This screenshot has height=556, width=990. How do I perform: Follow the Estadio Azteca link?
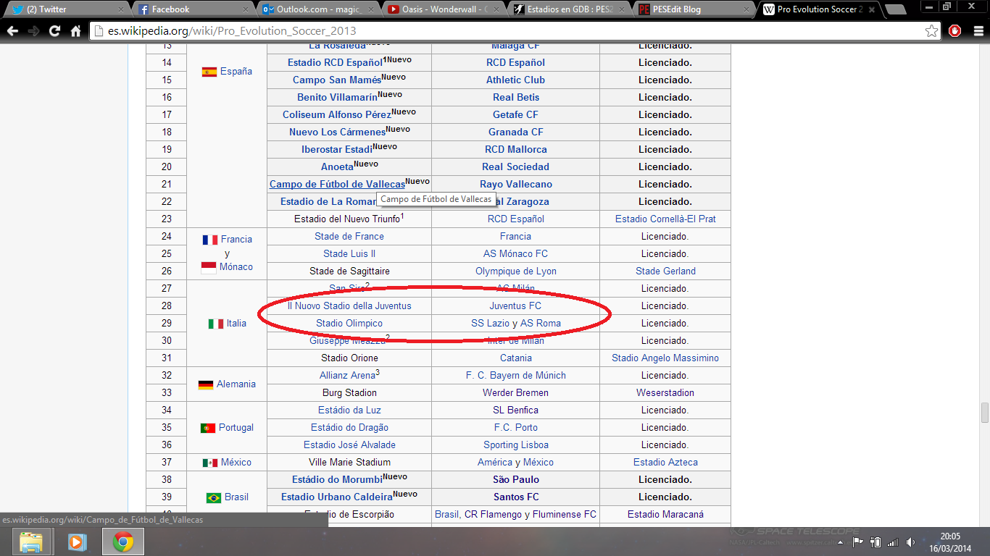(665, 463)
